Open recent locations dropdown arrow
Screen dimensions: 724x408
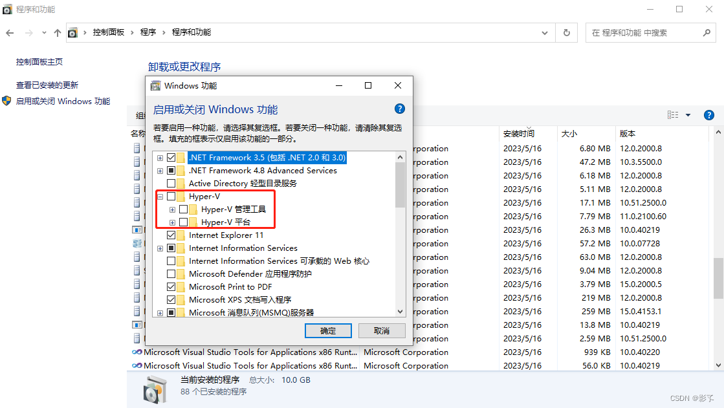point(44,33)
